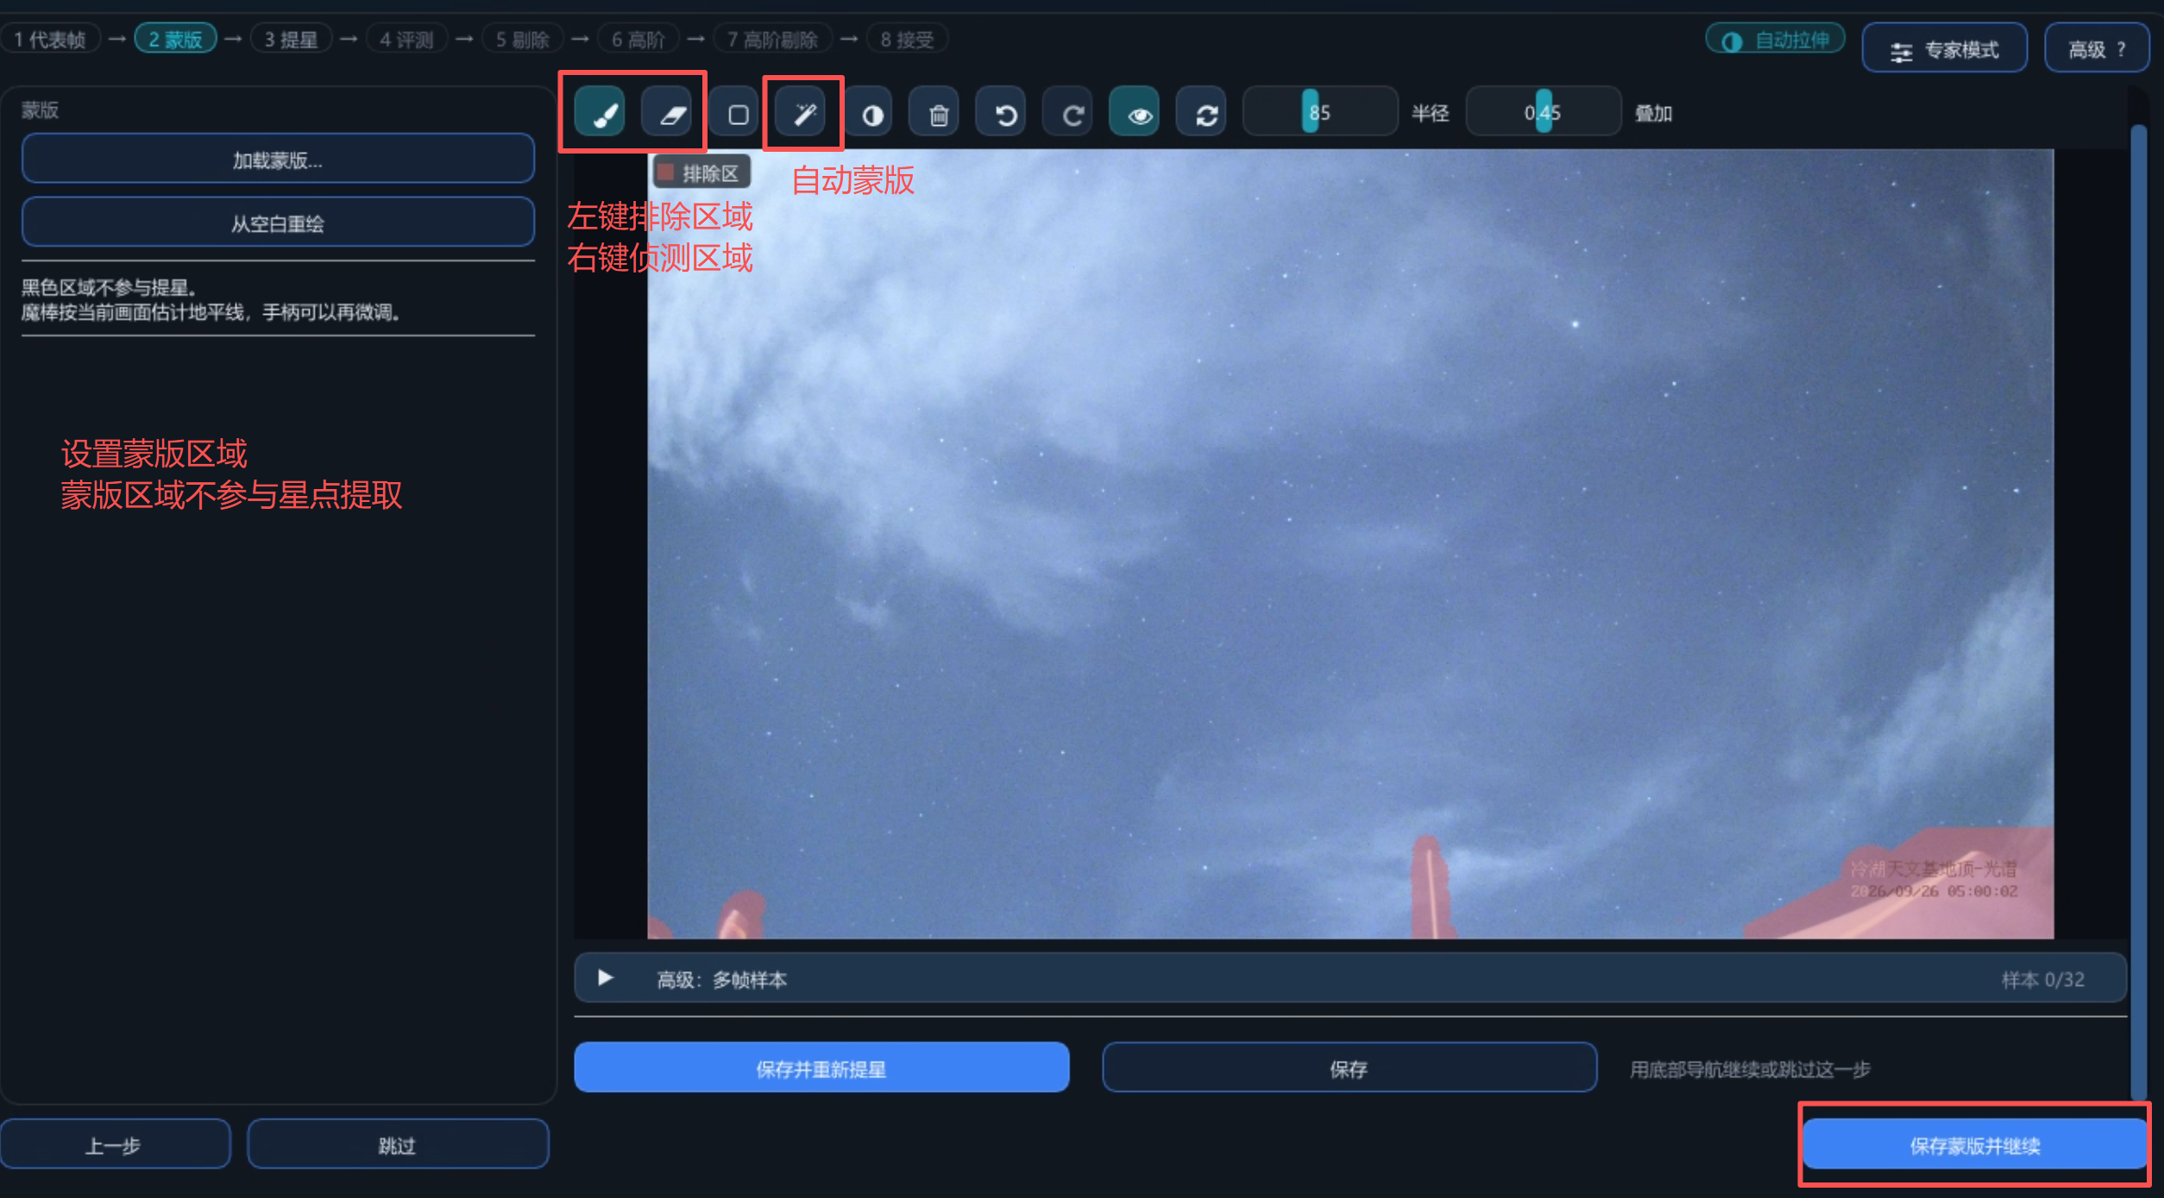Go to step 6 高阶
Screen dimensions: 2164x1198
click(638, 40)
